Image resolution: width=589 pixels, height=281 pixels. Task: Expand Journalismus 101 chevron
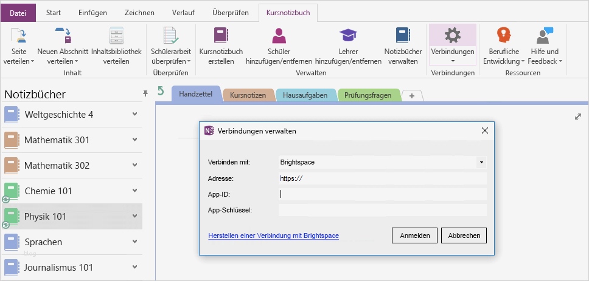[135, 267]
